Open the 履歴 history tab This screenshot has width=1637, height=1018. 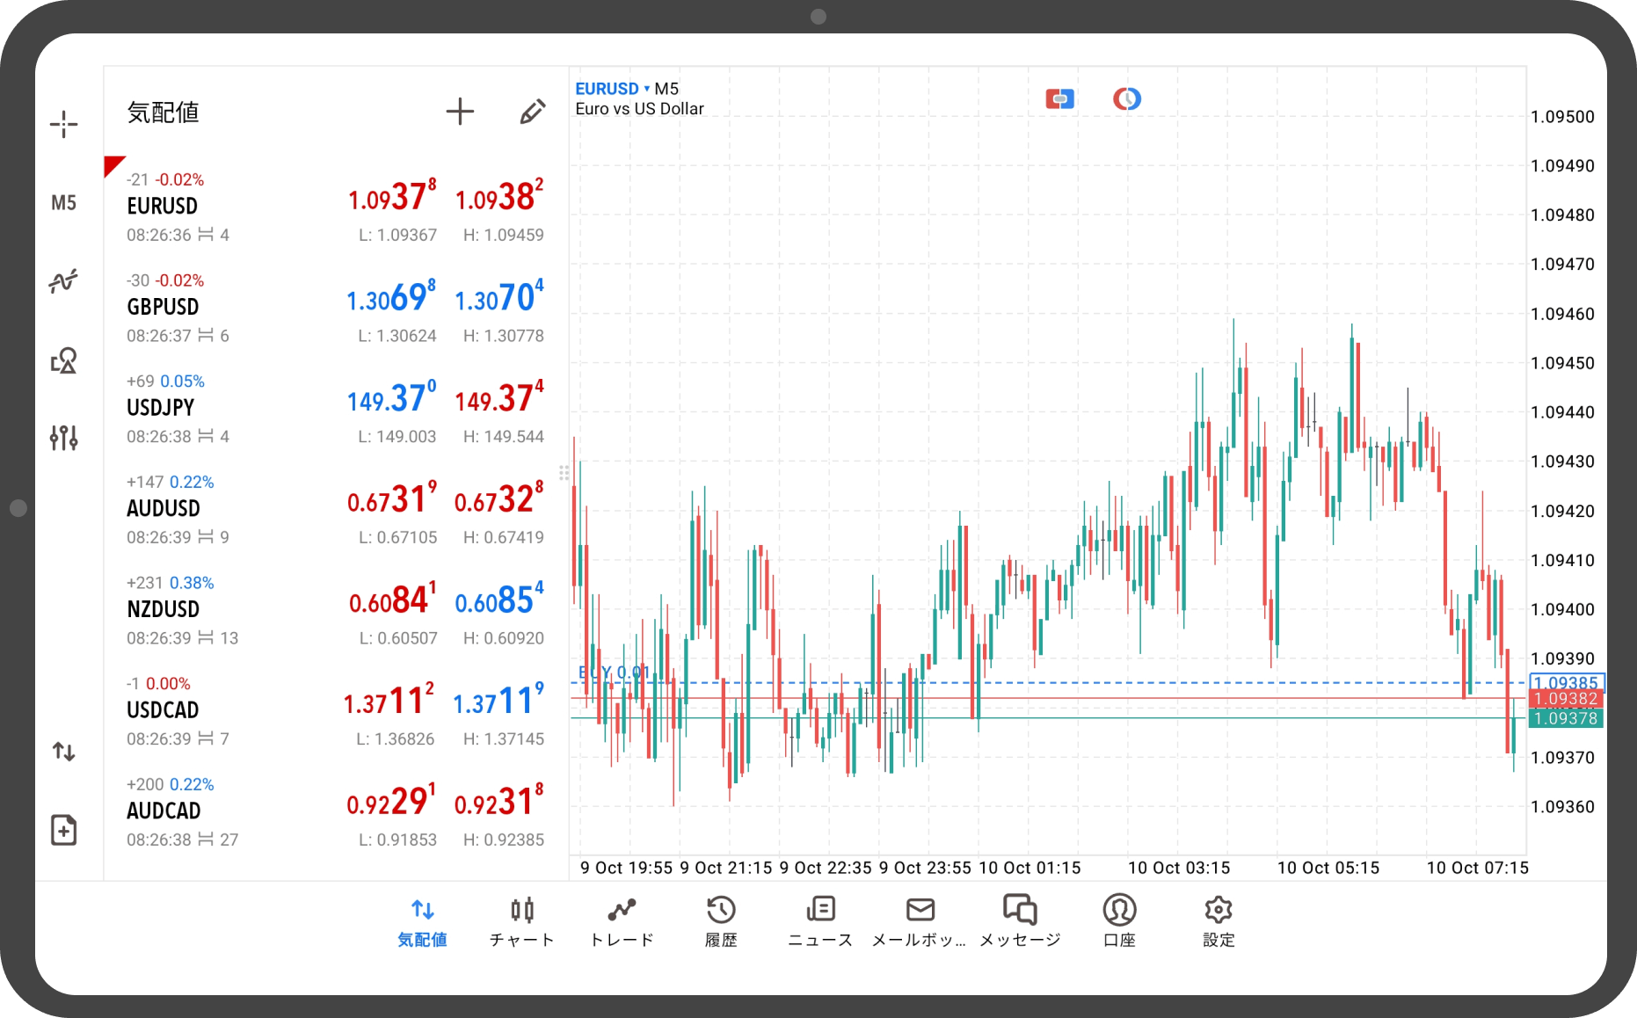pyautogui.click(x=721, y=920)
